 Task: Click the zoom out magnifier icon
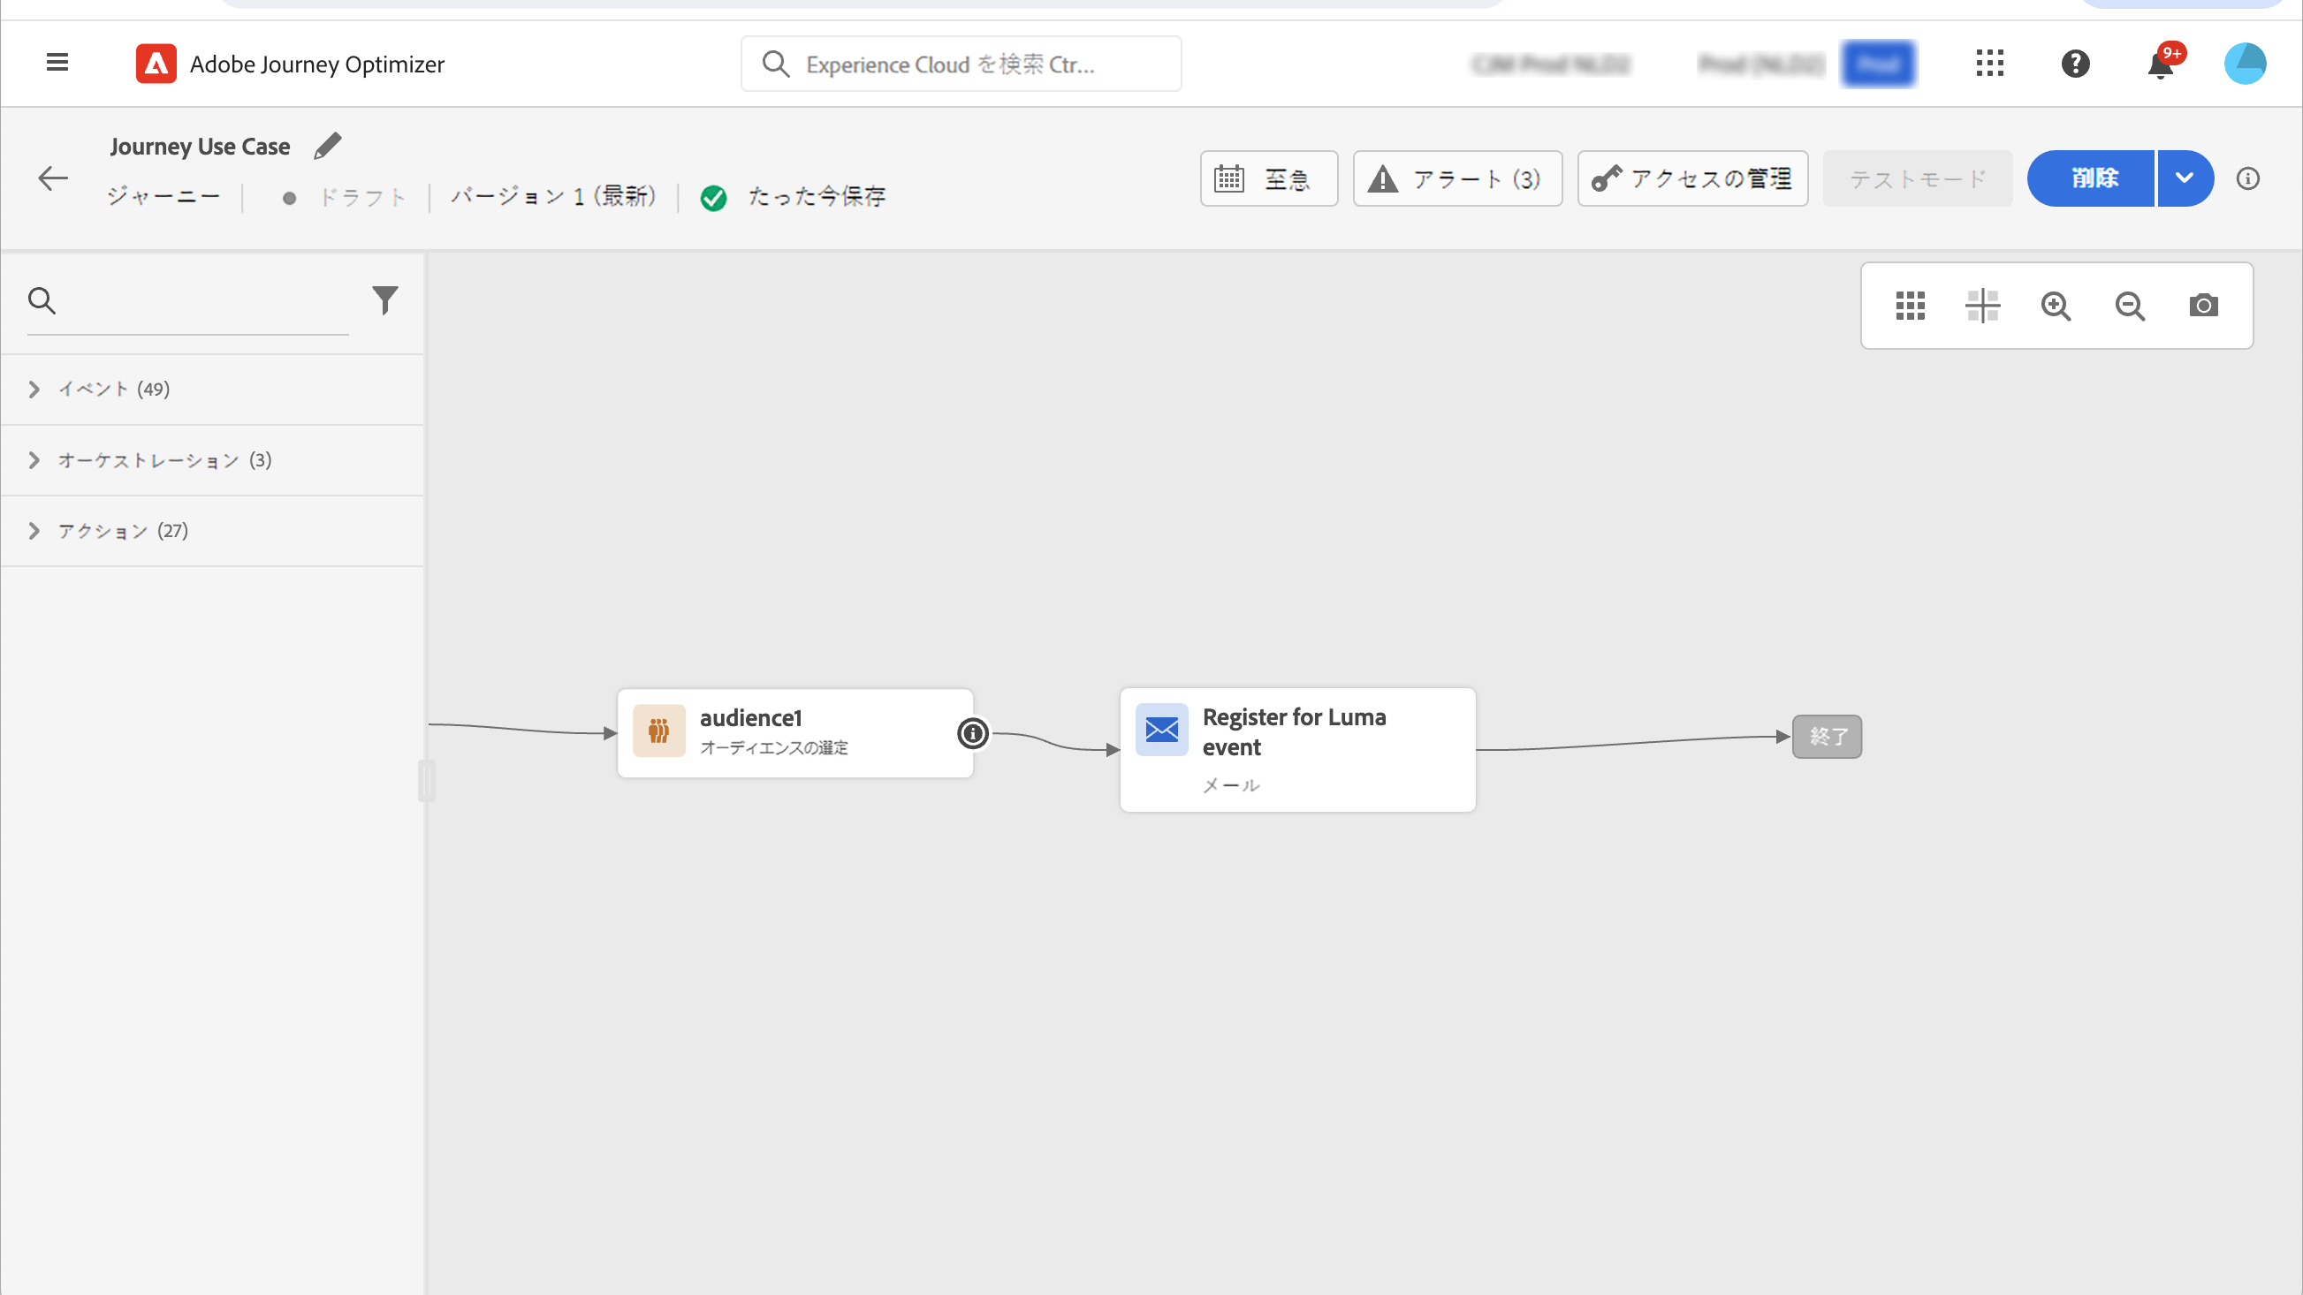[x=2130, y=306]
